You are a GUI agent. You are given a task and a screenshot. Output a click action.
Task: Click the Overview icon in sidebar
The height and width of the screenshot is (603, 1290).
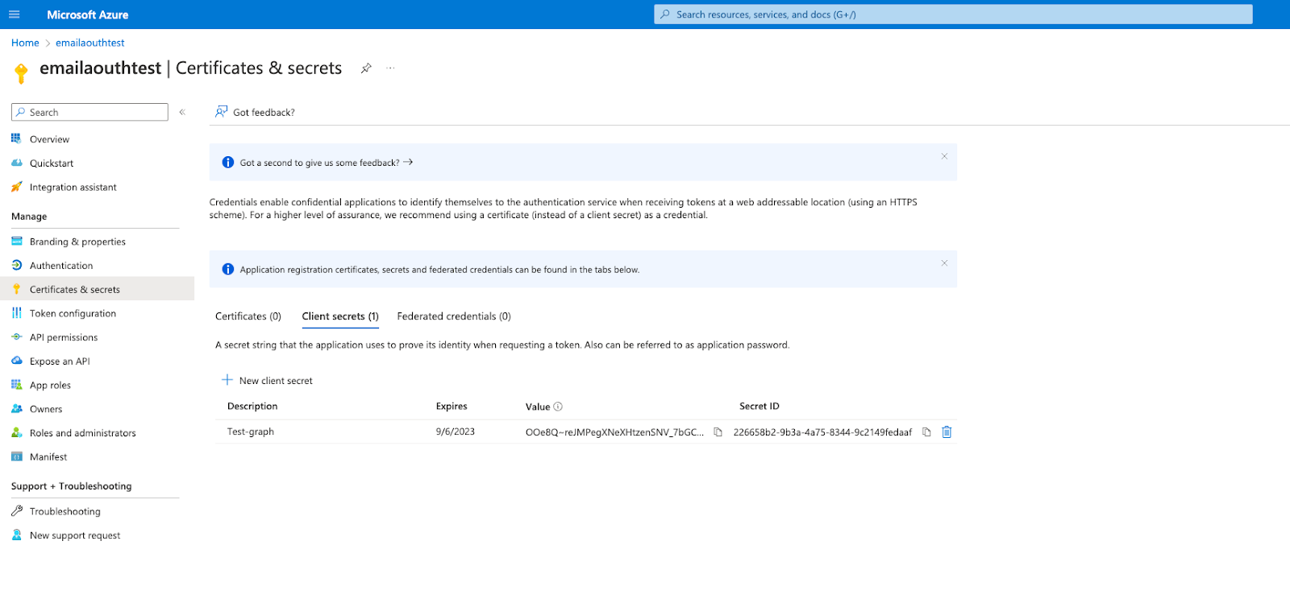click(x=16, y=138)
